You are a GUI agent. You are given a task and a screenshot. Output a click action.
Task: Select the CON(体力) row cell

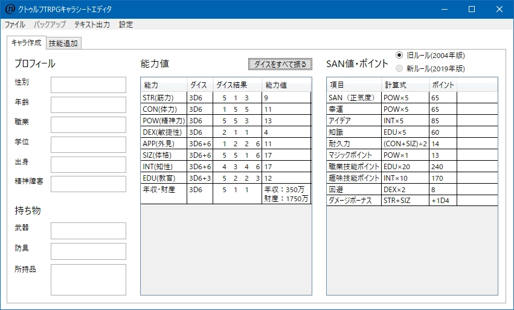[x=164, y=109]
